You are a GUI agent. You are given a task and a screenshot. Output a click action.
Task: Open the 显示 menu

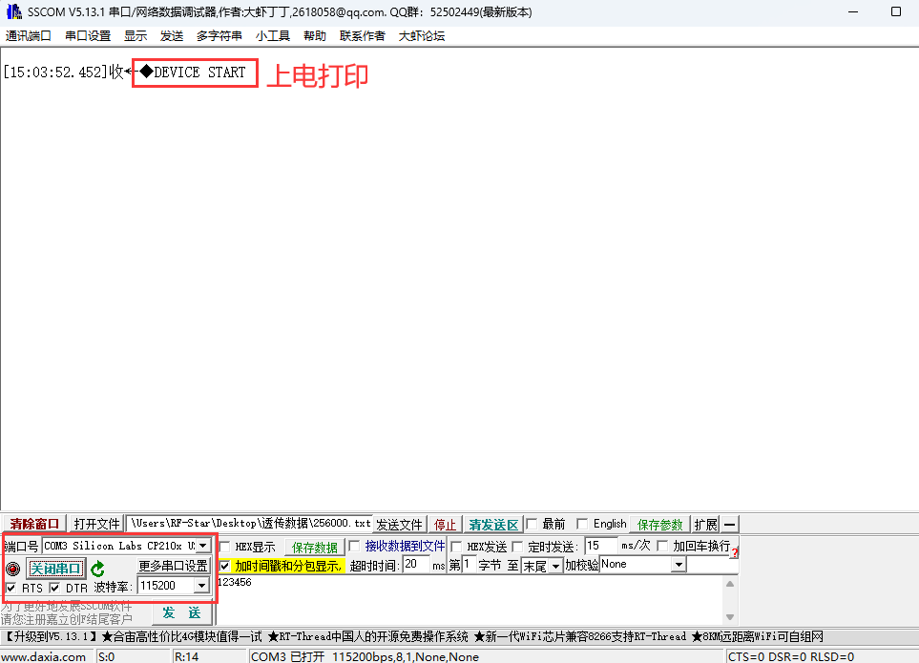(x=136, y=35)
